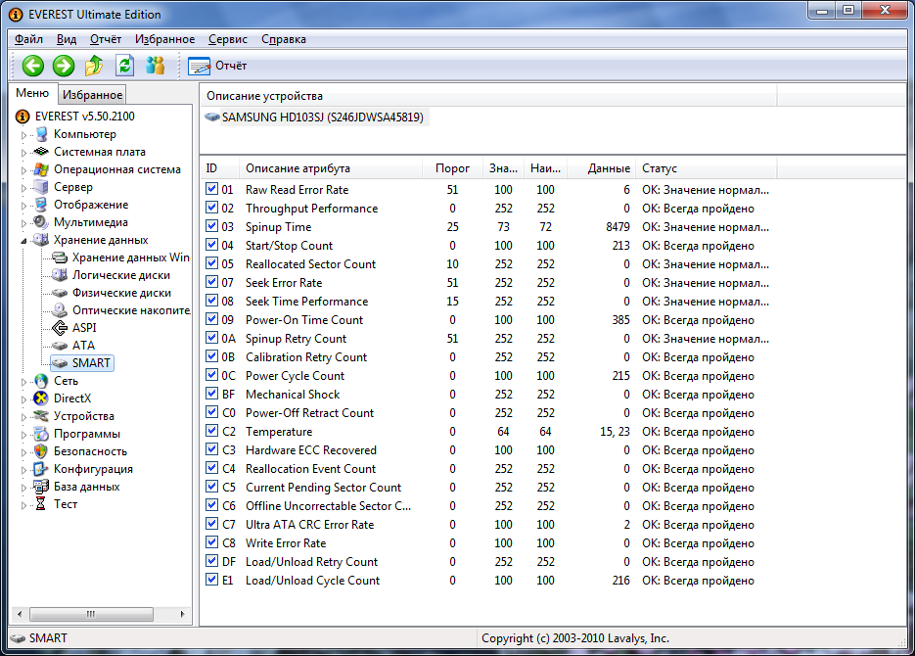Collapse the Хранение данных tree node

23,241
